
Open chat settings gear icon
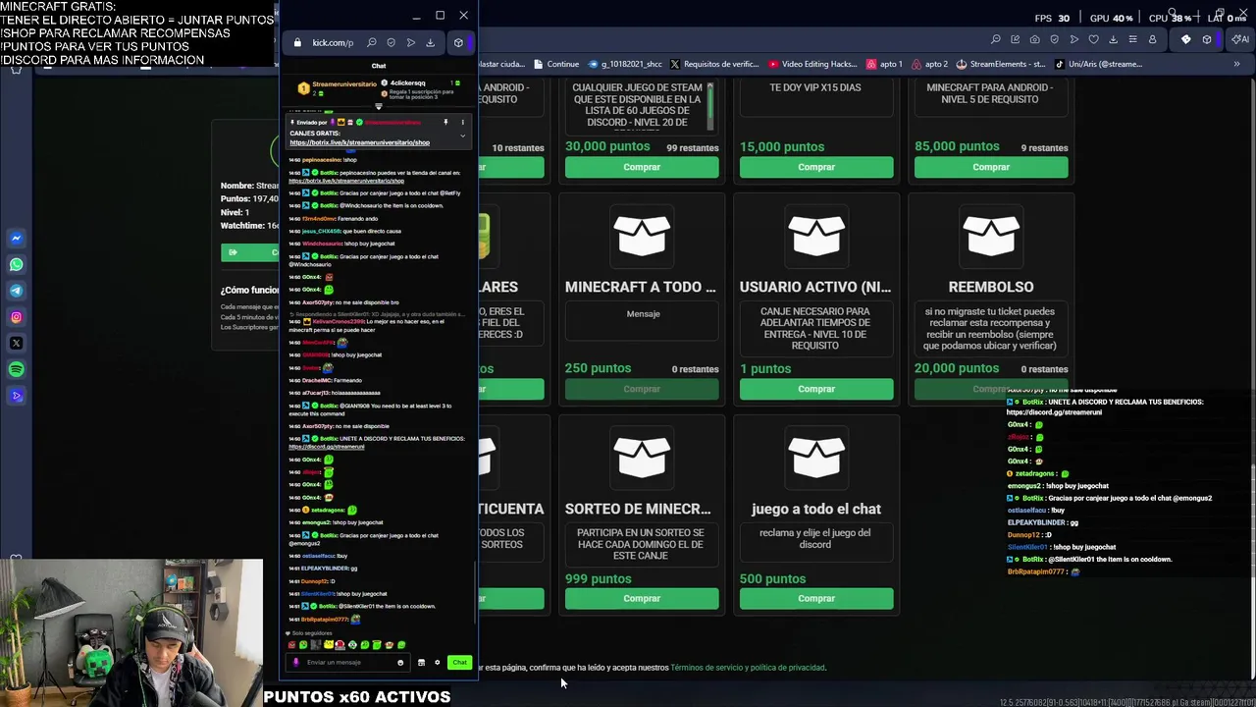pos(438,663)
